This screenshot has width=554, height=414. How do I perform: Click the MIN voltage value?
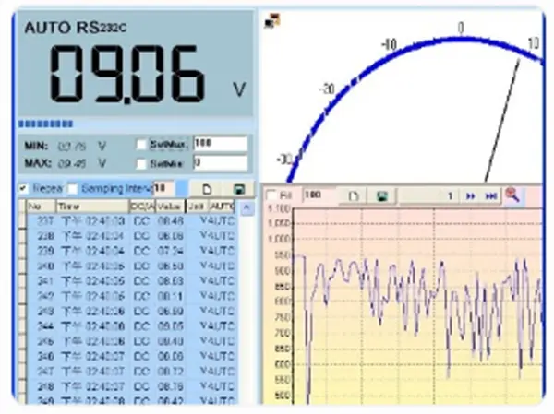point(72,146)
